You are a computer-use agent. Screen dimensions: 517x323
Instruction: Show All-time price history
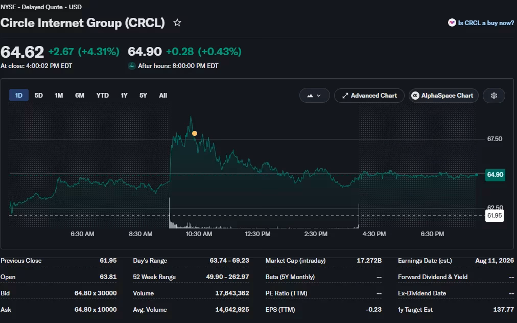click(163, 96)
